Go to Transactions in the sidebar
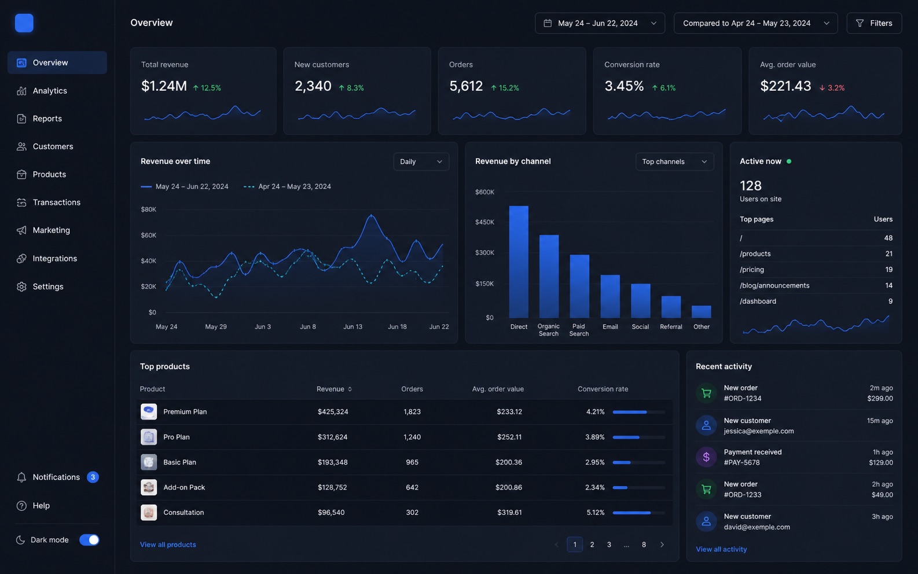Viewport: 918px width, 574px height. (x=57, y=203)
